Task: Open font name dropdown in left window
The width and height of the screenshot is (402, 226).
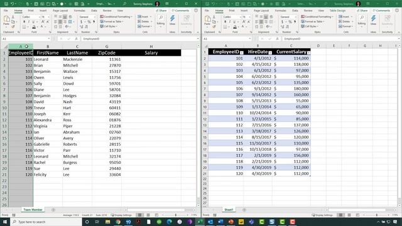Action: click(x=40, y=17)
